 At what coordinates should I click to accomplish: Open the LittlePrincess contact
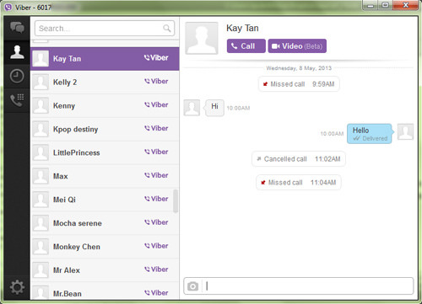coord(105,152)
